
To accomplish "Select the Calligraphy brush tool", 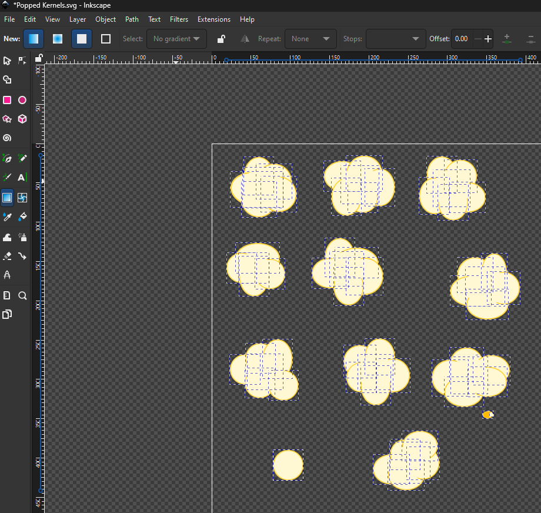I will (x=7, y=178).
